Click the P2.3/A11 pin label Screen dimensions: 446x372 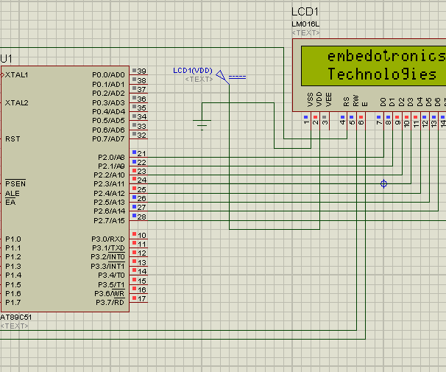tap(109, 184)
